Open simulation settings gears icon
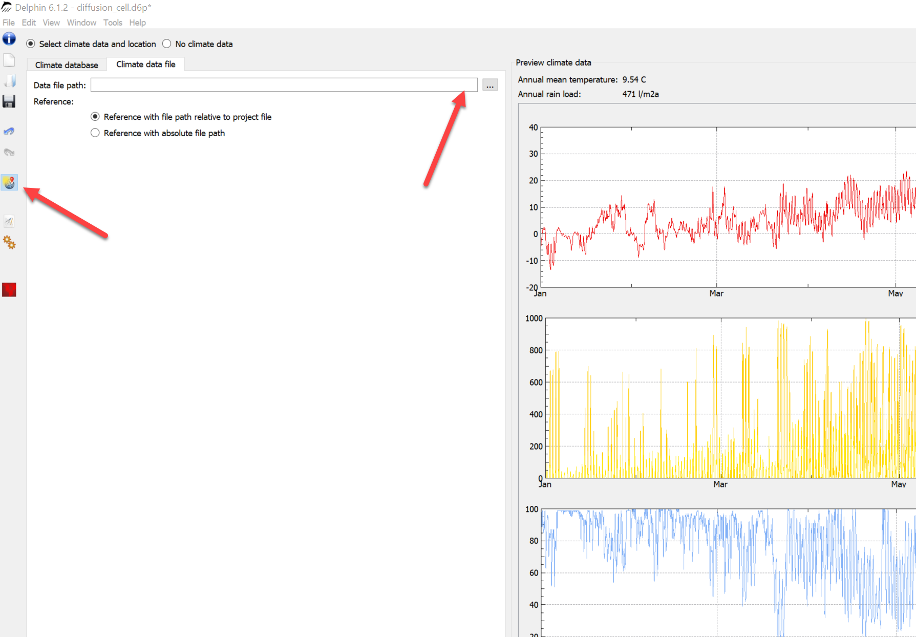 (9, 242)
